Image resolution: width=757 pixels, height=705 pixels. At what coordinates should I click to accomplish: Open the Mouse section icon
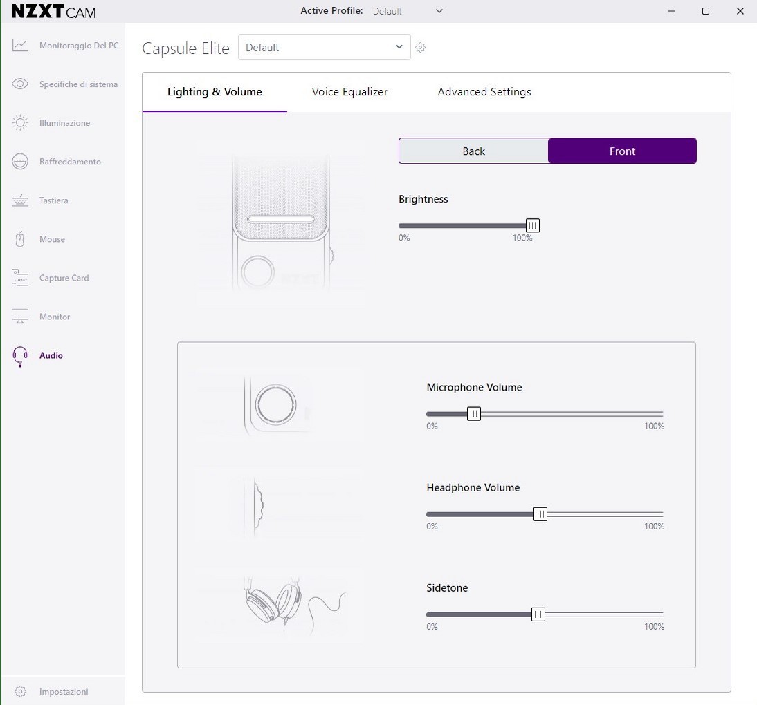pos(20,239)
